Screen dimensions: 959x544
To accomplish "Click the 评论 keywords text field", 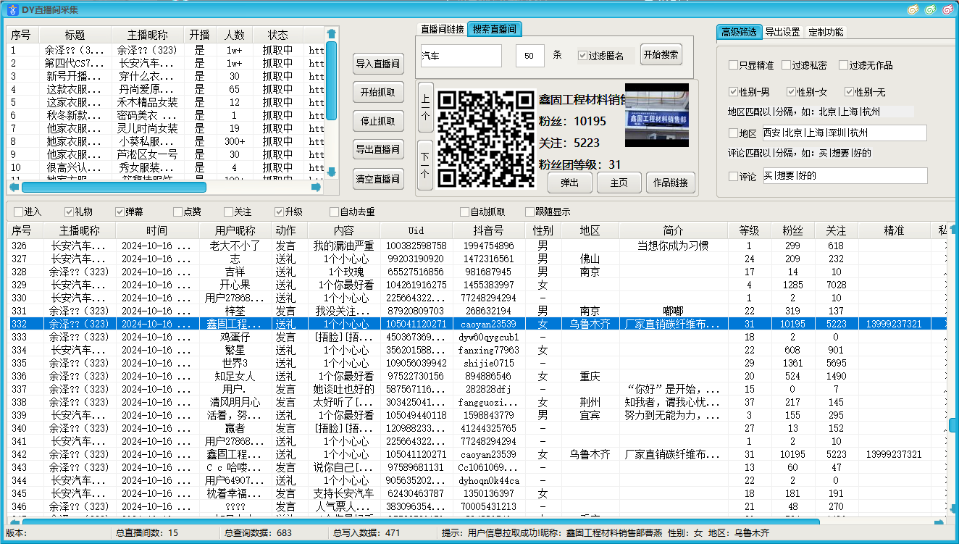I will (x=845, y=176).
